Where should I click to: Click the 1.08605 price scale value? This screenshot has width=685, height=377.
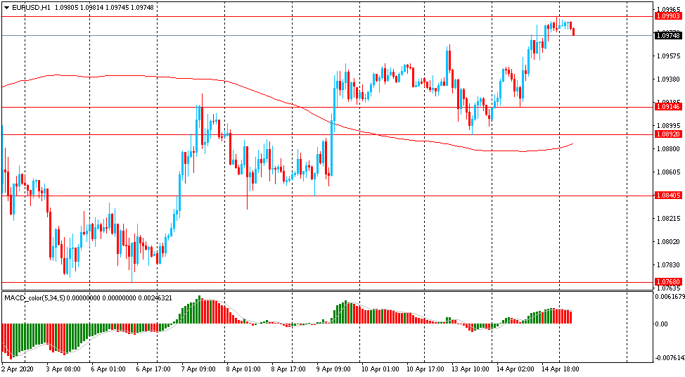pos(668,172)
